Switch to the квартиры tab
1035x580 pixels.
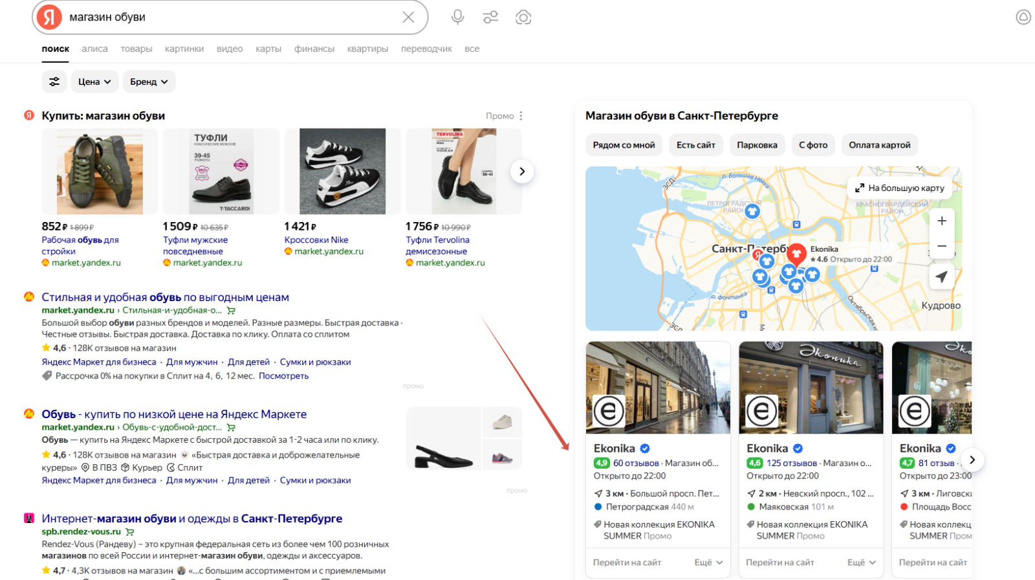(x=367, y=49)
